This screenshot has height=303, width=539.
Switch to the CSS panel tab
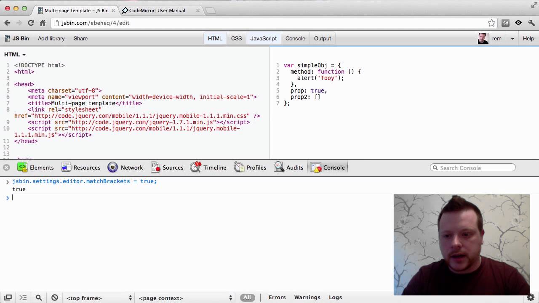coord(236,38)
